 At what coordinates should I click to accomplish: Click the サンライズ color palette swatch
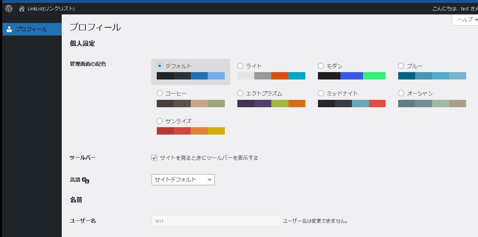[x=190, y=131]
